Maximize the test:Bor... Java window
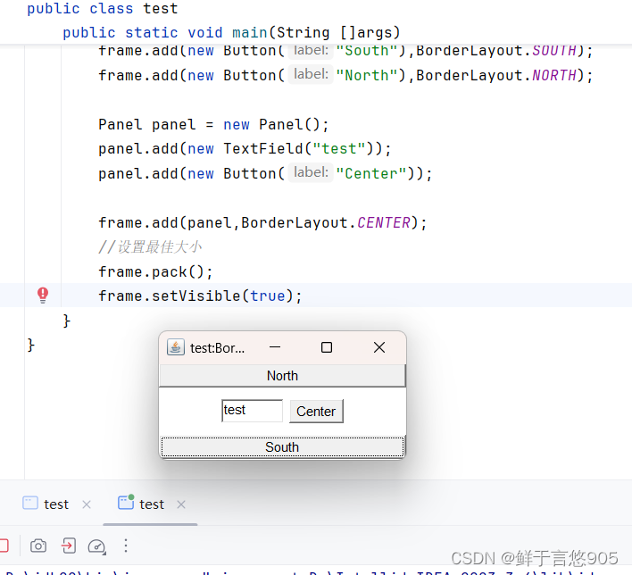The image size is (632, 575). [327, 347]
